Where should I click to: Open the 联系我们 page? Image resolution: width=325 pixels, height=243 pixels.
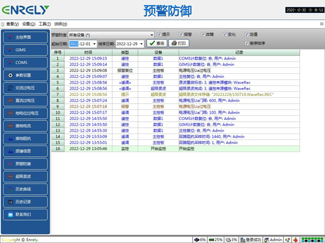click(25, 214)
